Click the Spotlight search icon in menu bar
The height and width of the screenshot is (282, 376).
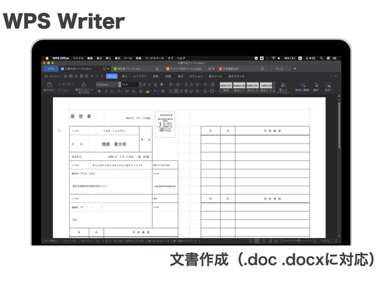pyautogui.click(x=321, y=58)
